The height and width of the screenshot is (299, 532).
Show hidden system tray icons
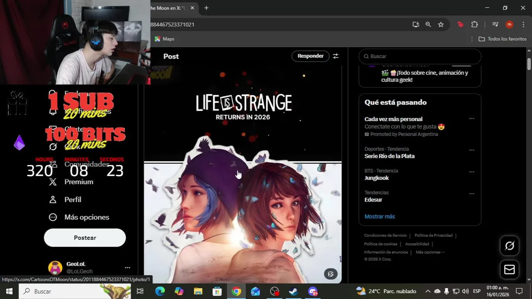tap(428, 291)
